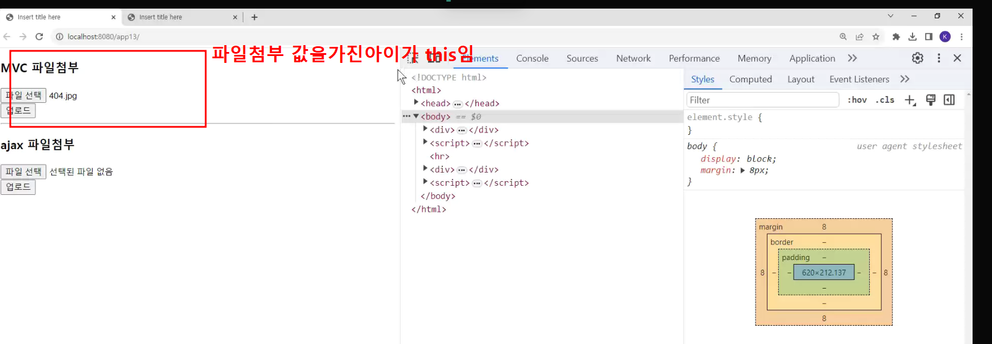Open browser extensions puzzle icon
Screen dimensions: 992x344
click(x=896, y=37)
